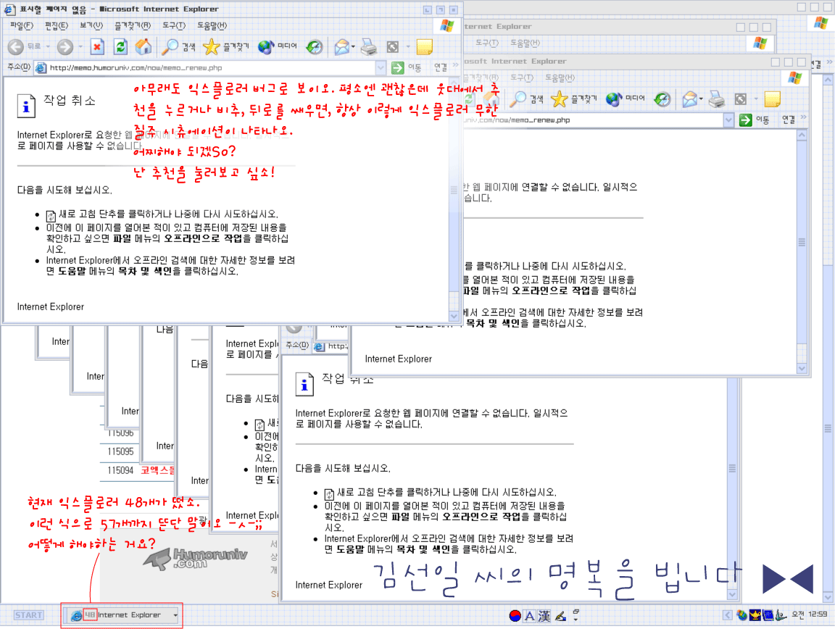Click the Print icon in the top-left window toolbar
The image size is (835, 629).
[x=369, y=47]
